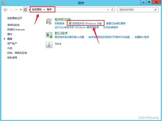Close the 程序 window
Screen dimensions: 162x121
coord(156,2)
